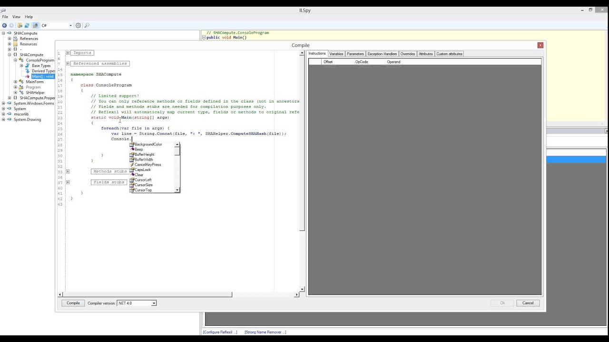Open the Help menu
This screenshot has height=342, width=609.
coord(29,17)
